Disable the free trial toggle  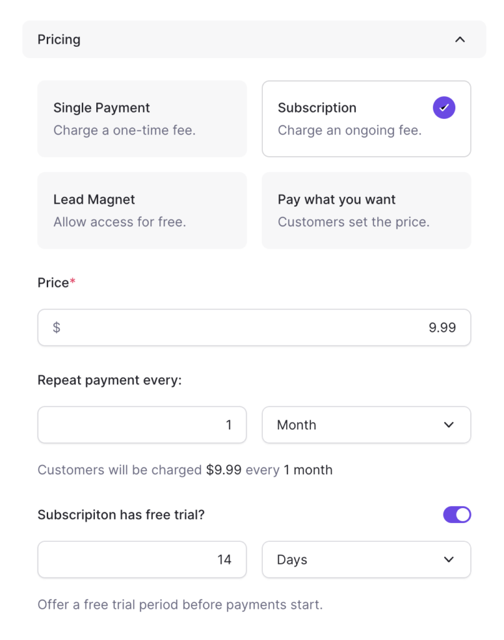tap(457, 514)
